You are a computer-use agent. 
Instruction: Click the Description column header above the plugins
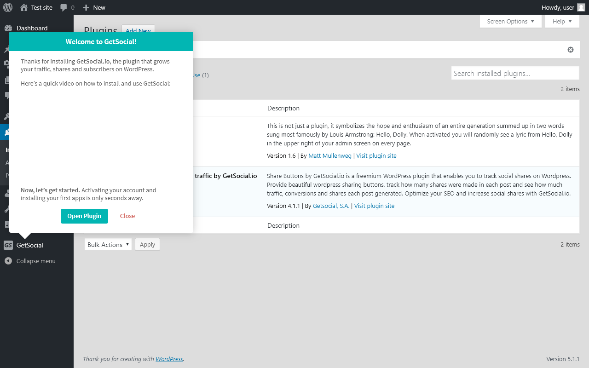pyautogui.click(x=283, y=108)
